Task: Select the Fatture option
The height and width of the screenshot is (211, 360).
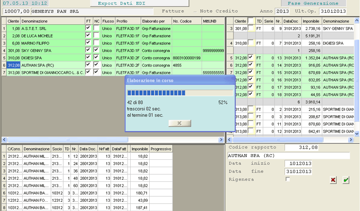Action: pyautogui.click(x=173, y=11)
